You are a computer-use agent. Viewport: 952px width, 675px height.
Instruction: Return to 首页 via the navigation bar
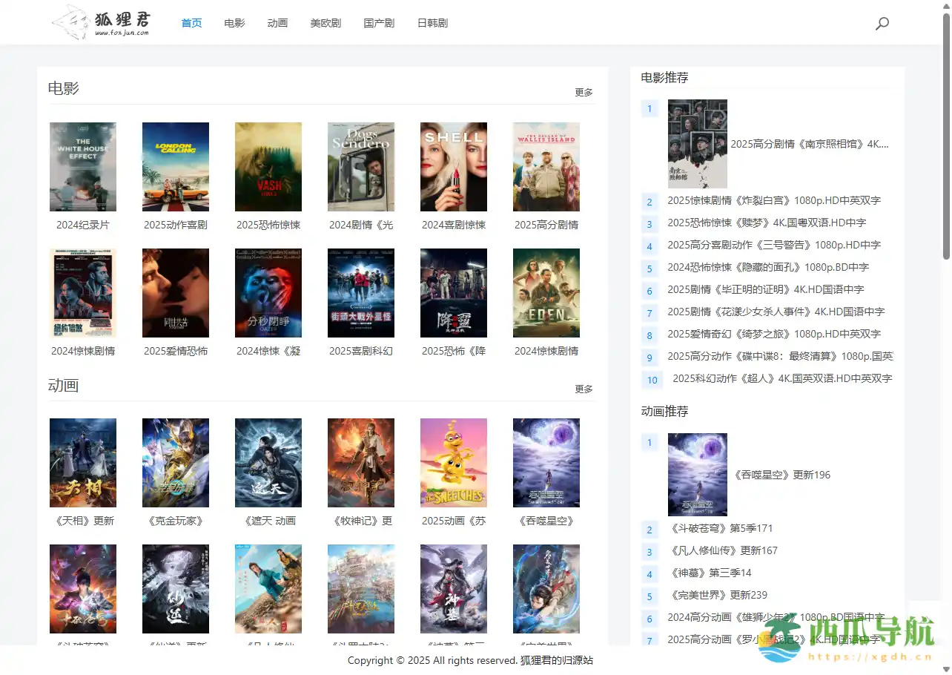pos(191,23)
